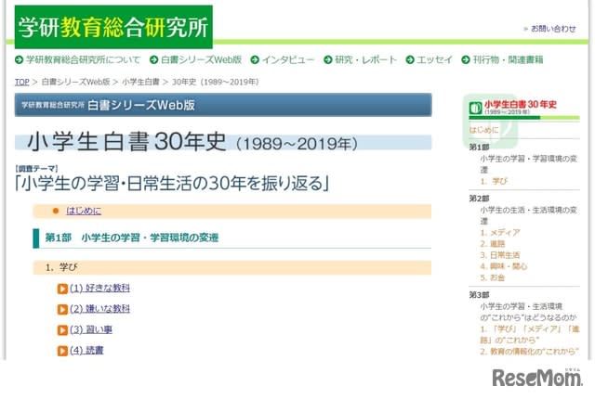Open 2．進路 in the sidebar
The width and height of the screenshot is (595, 399).
[493, 244]
